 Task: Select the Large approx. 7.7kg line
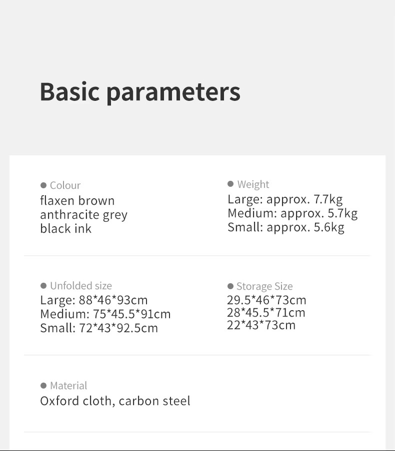[285, 199]
